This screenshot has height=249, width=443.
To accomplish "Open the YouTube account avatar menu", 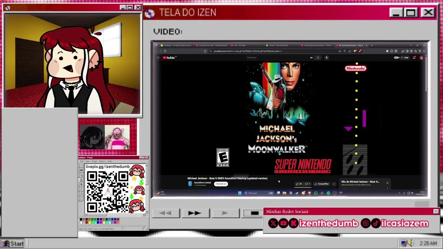I will click(421, 58).
